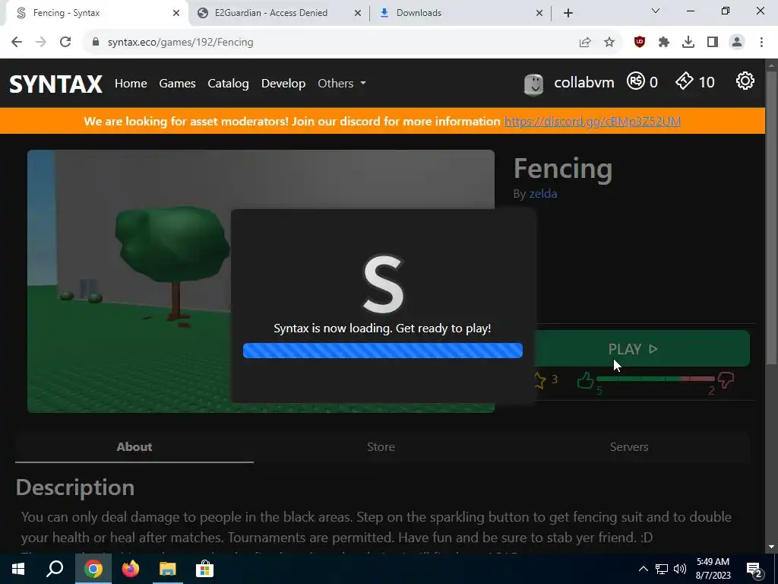Toggle the Chrome side panel icon
The height and width of the screenshot is (584, 778).
tap(713, 43)
